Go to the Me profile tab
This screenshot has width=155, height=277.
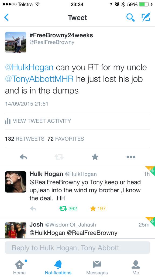coord(136,268)
